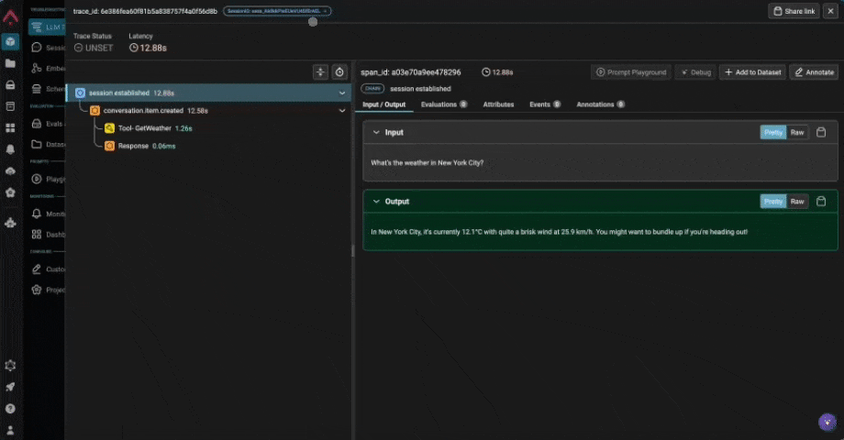Open the Datasets sidebar item
The image size is (844, 440).
(48, 144)
